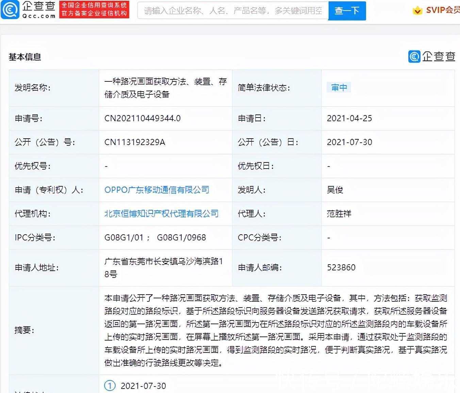This screenshot has width=460, height=393.
Task: Click the 申请号 label cell
Action: point(54,119)
